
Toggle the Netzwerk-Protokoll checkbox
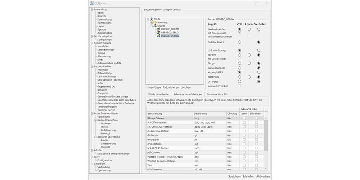pos(239,86)
